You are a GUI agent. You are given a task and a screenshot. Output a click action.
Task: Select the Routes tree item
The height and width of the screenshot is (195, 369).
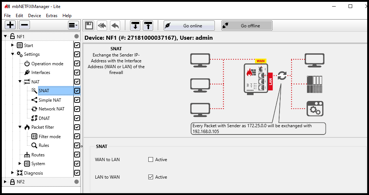38,155
